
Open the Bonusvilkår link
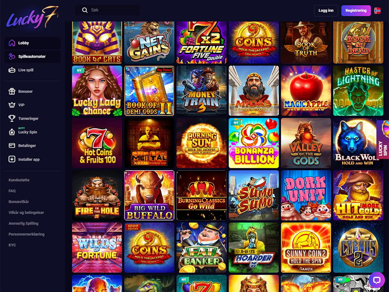19,202
